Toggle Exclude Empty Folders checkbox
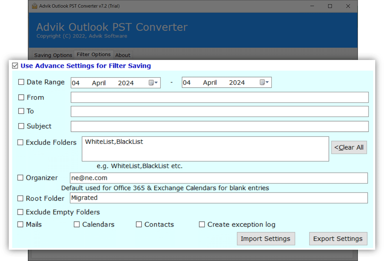Screen dimensions: 384x261 [20, 212]
